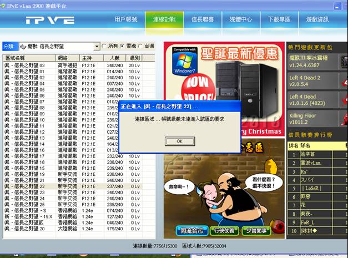The image size is (348, 258).
Task: Go to the 媒體中心 tab
Action: tap(241, 19)
